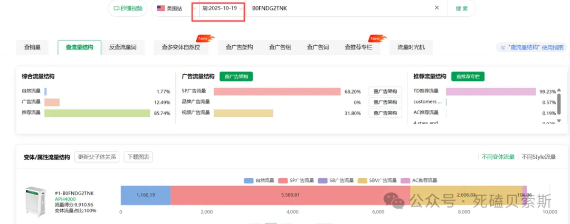Switch to 不同变体流量 view
The height and width of the screenshot is (224, 570).
point(497,157)
